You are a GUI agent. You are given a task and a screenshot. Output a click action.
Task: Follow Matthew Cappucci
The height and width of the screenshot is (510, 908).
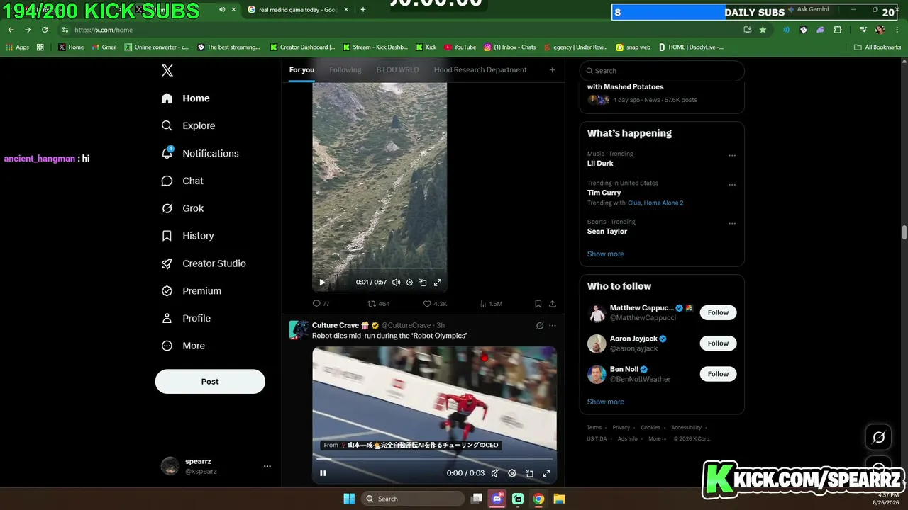coord(718,312)
